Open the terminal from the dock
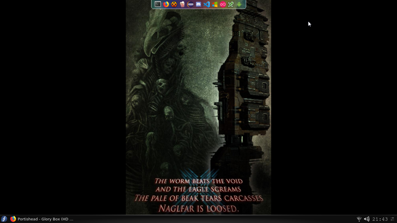The image size is (397, 223). click(x=158, y=4)
